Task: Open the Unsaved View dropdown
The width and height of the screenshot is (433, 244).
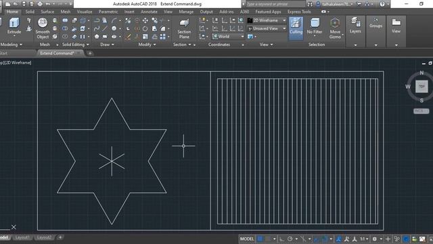Action: (x=267, y=28)
